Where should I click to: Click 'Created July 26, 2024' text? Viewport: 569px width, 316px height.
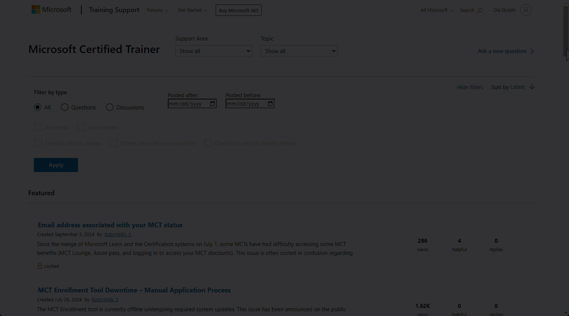click(x=59, y=299)
